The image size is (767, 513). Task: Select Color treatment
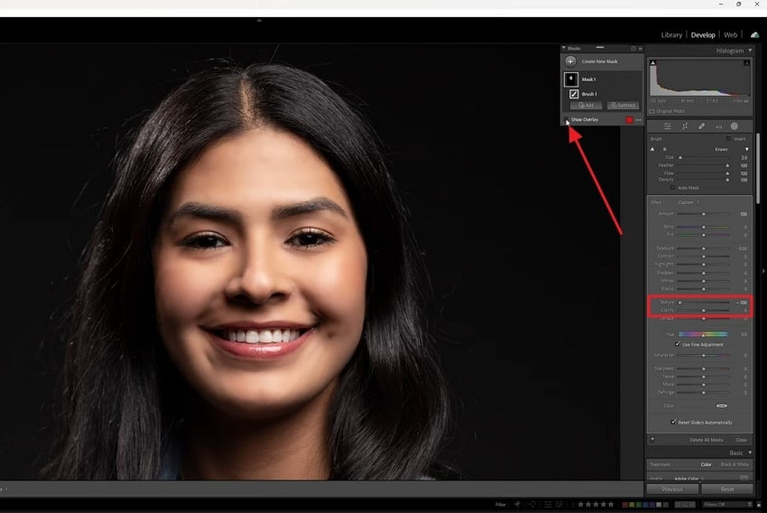tap(706, 464)
